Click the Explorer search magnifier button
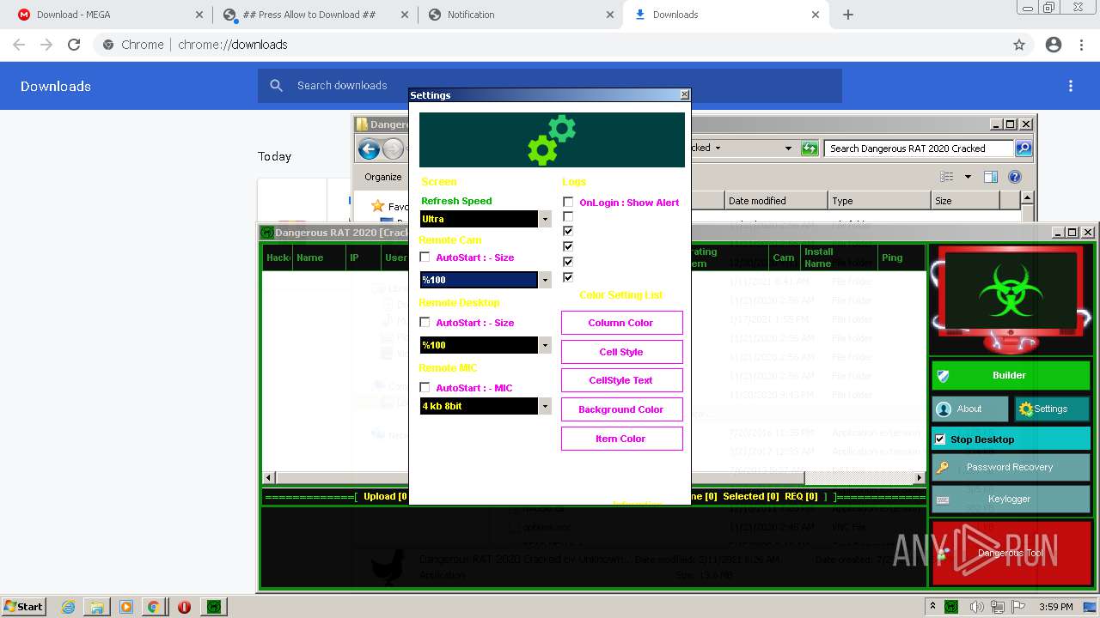This screenshot has width=1100, height=618. click(1023, 148)
